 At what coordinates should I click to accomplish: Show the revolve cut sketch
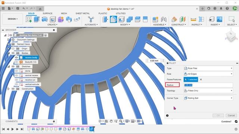16,80
